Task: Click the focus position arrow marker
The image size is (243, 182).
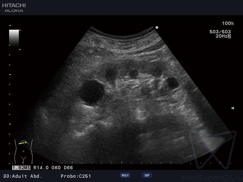Action: pos(232,108)
